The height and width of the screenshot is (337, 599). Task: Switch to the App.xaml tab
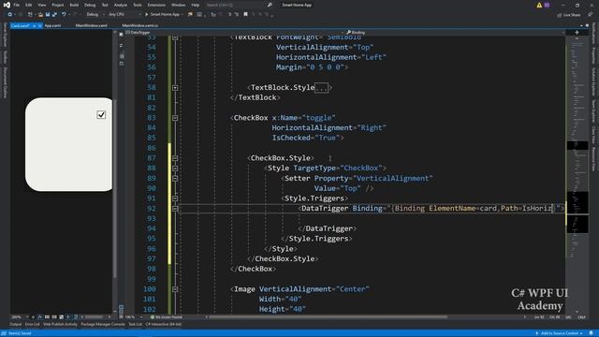pos(52,25)
